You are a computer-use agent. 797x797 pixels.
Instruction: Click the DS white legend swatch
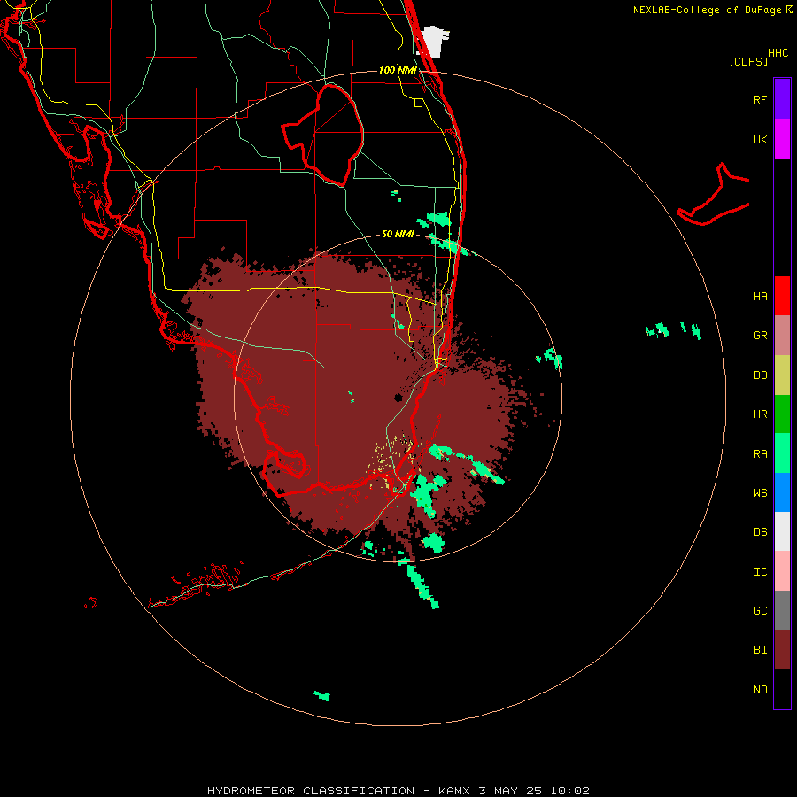pyautogui.click(x=782, y=531)
